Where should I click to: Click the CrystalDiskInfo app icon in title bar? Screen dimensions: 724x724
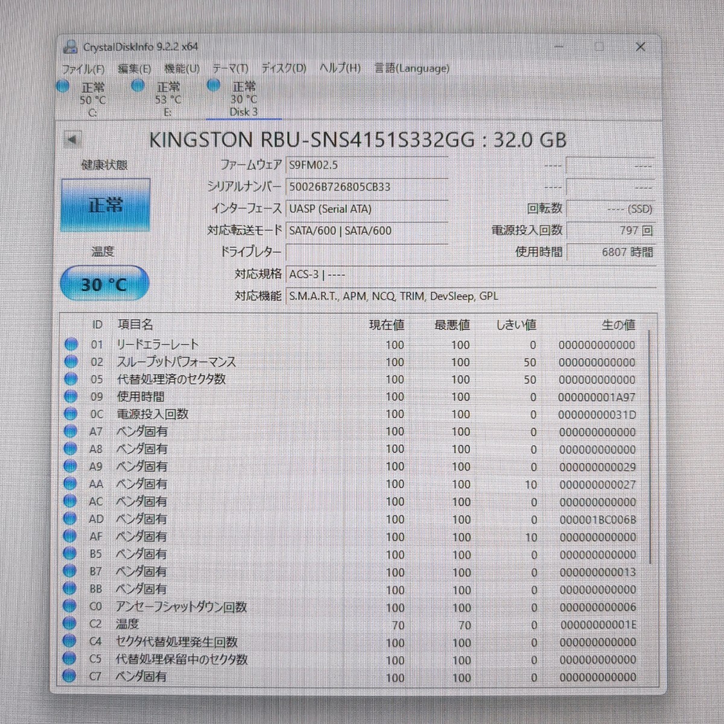point(71,46)
